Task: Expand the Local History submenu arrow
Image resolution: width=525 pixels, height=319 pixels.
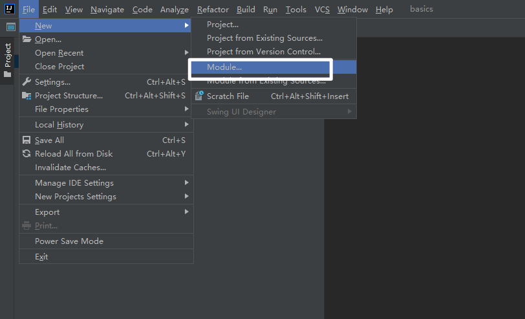Action: point(186,124)
